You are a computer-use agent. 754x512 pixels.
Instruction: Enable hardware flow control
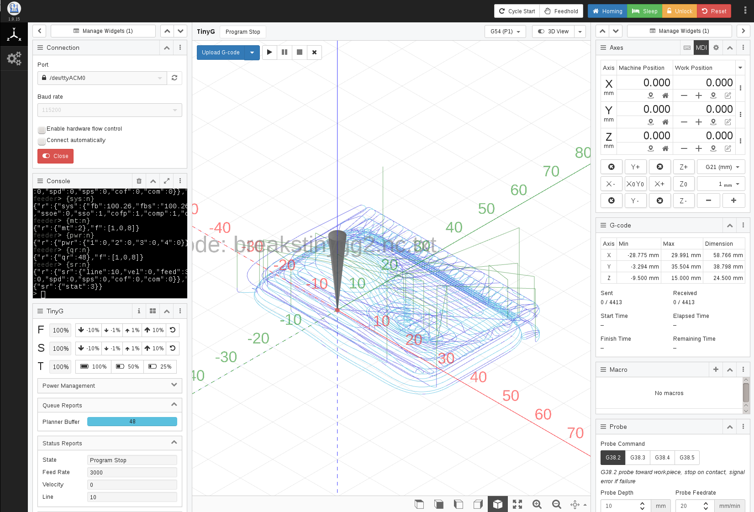42,130
